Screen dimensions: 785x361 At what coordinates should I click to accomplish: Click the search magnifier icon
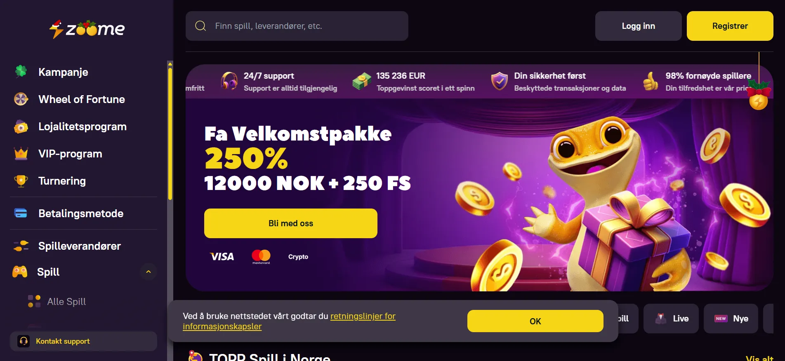click(200, 26)
